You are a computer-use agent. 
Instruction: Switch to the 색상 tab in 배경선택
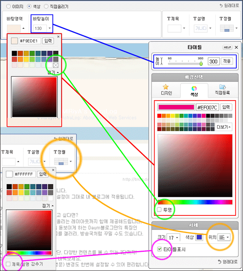pos(194,91)
